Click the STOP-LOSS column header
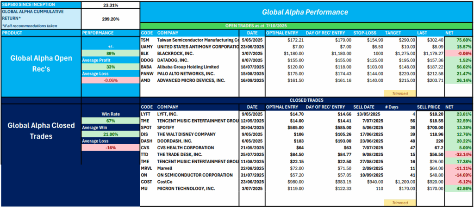 click(365, 33)
